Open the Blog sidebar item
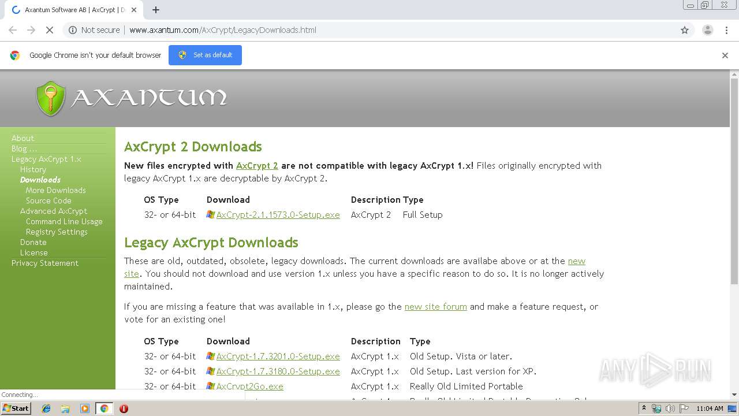 24,148
